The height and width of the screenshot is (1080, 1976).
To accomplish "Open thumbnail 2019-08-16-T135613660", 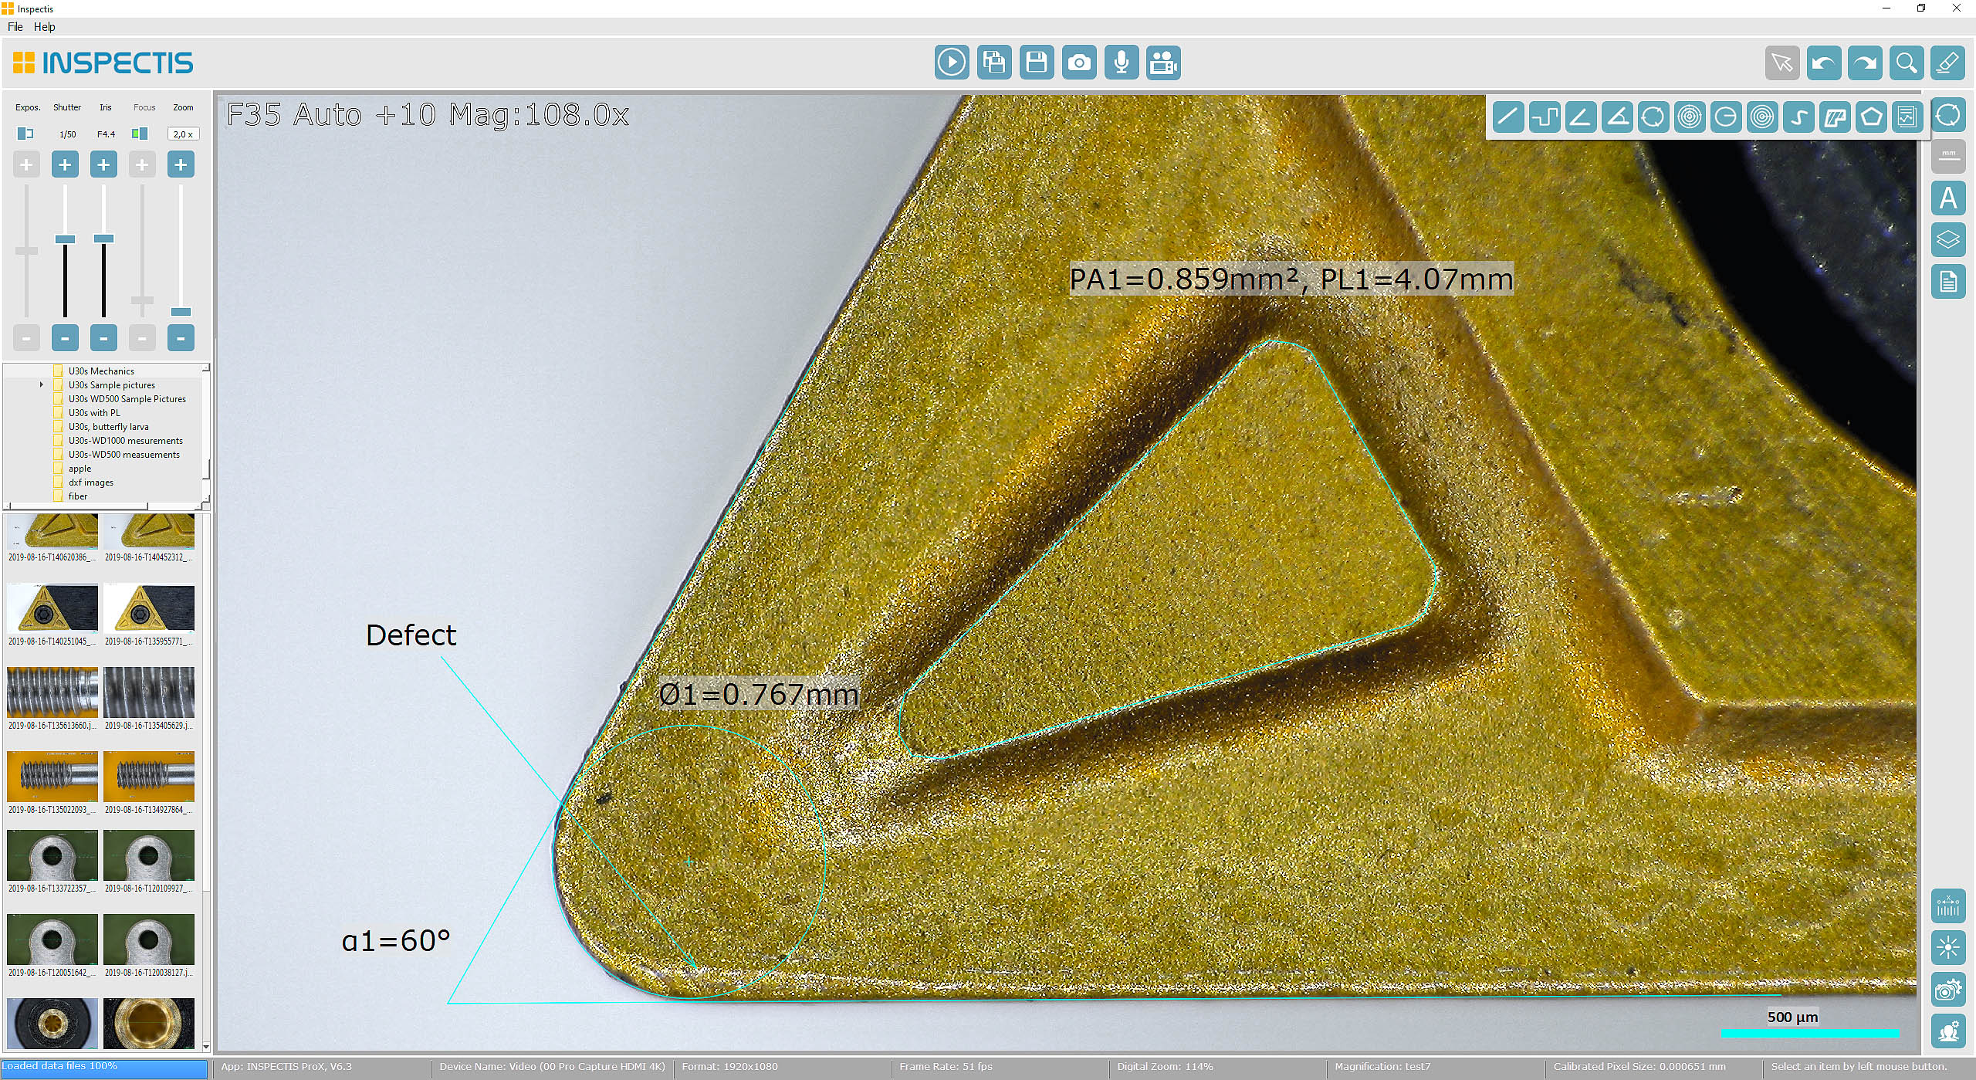I will pos(52,692).
